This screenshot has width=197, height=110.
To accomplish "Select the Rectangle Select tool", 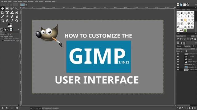I will [7, 9].
